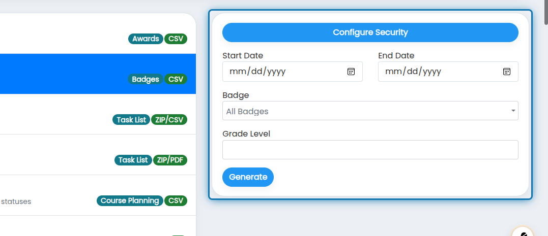This screenshot has width=548, height=236.
Task: Click the Course Planning category tag
Action: click(x=130, y=201)
